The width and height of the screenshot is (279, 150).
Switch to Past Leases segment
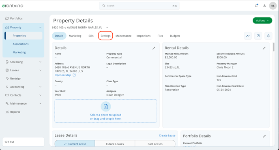pos(155,144)
